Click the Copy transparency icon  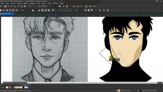pos(104,10)
